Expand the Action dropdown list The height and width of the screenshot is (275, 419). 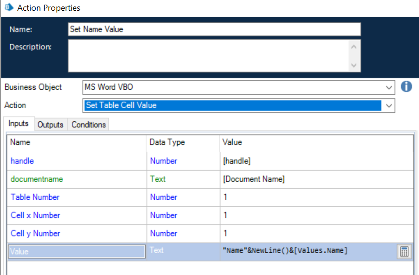point(389,105)
